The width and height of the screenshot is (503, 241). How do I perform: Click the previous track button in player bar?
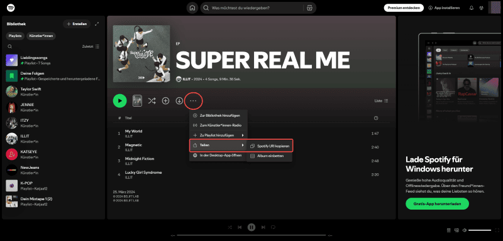[x=240, y=227]
